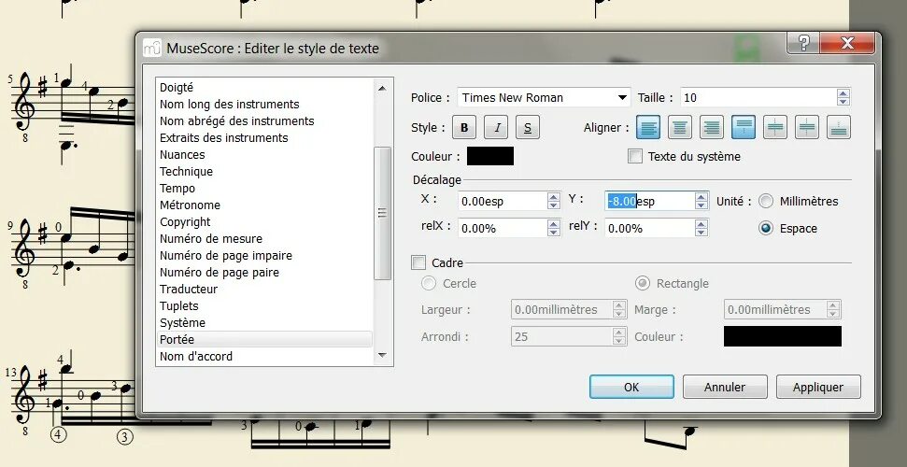The height and width of the screenshot is (467, 907).
Task: Decrease Taille font size with down arrow
Action: click(843, 102)
